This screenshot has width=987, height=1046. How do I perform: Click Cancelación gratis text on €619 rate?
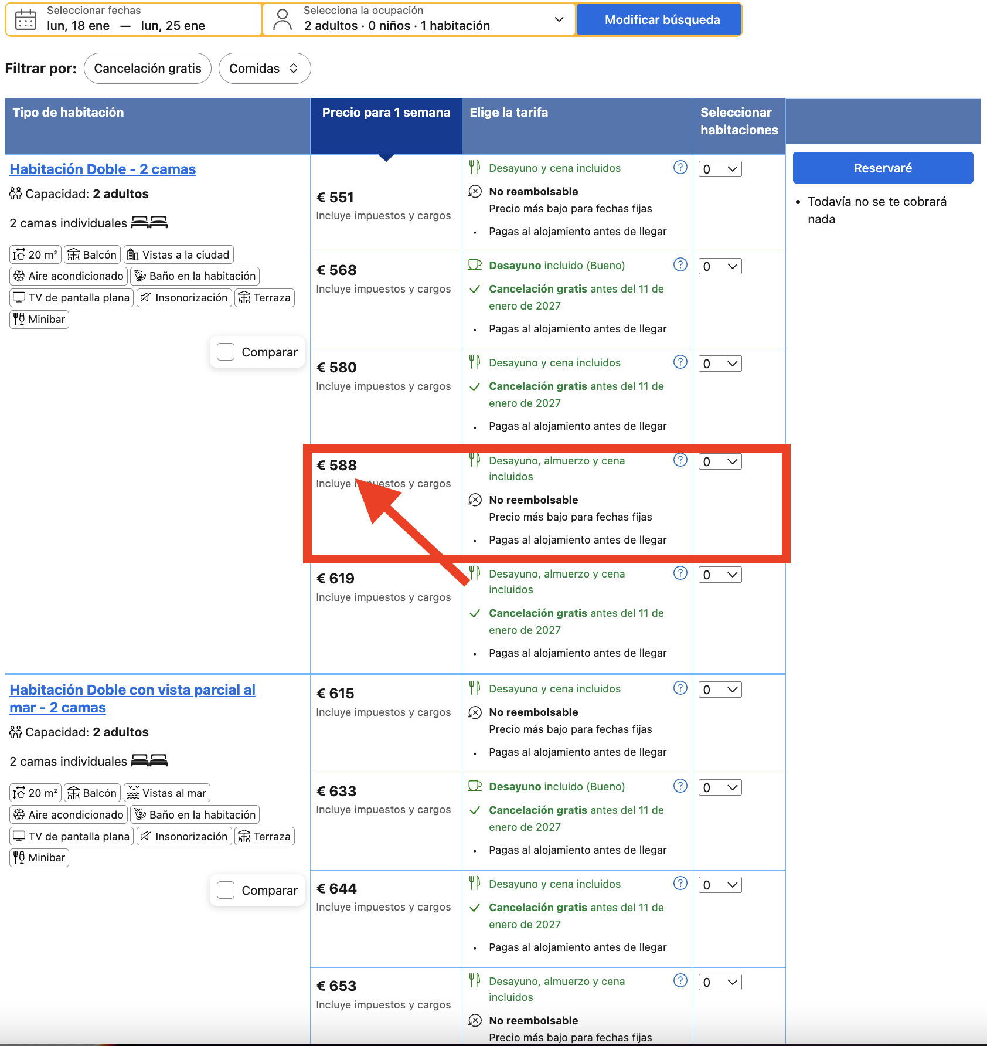coord(538,613)
